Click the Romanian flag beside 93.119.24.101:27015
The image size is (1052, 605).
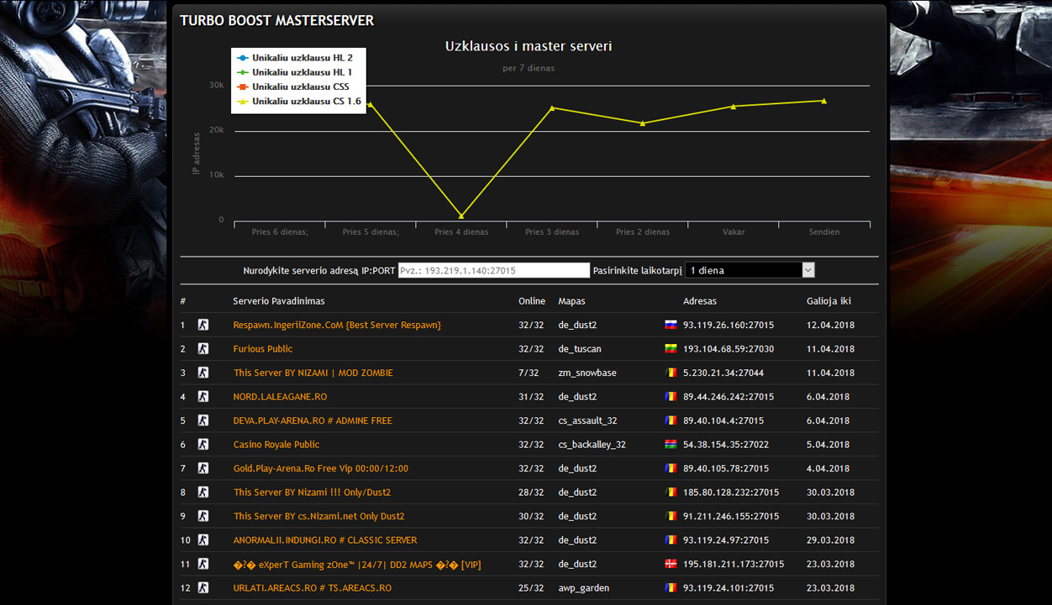click(x=671, y=587)
